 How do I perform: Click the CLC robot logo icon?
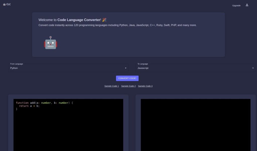tap(5, 4)
